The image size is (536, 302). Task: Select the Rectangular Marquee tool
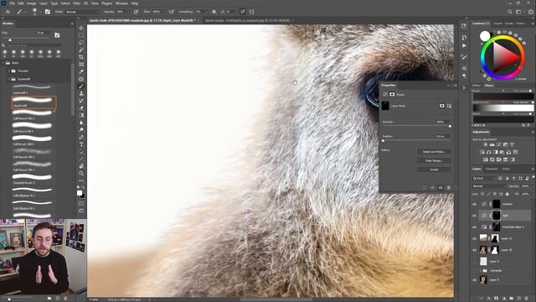81,35
